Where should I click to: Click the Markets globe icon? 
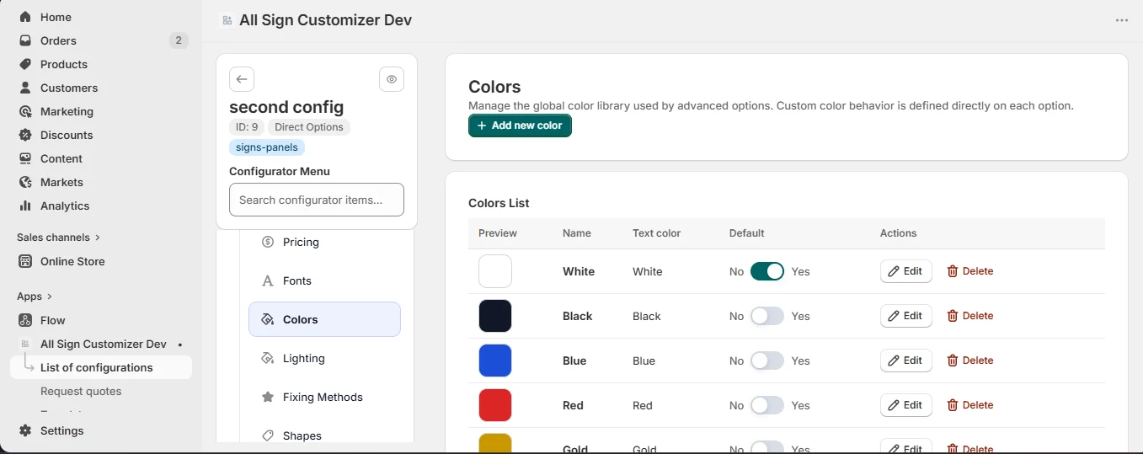pyautogui.click(x=25, y=182)
